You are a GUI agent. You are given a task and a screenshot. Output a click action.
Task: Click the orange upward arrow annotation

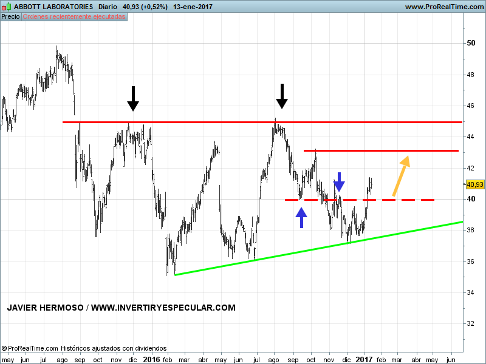401,176
